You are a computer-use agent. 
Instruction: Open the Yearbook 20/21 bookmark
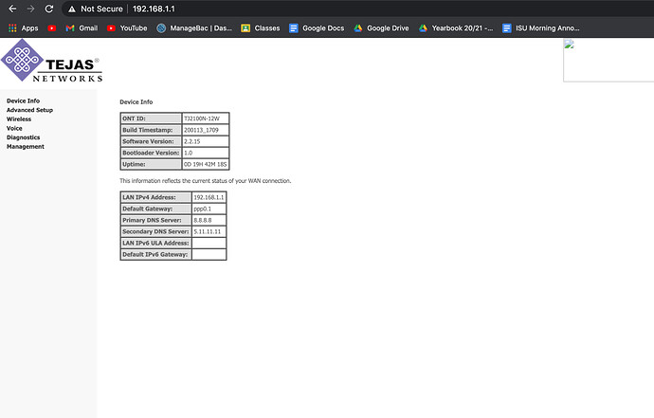click(x=456, y=28)
